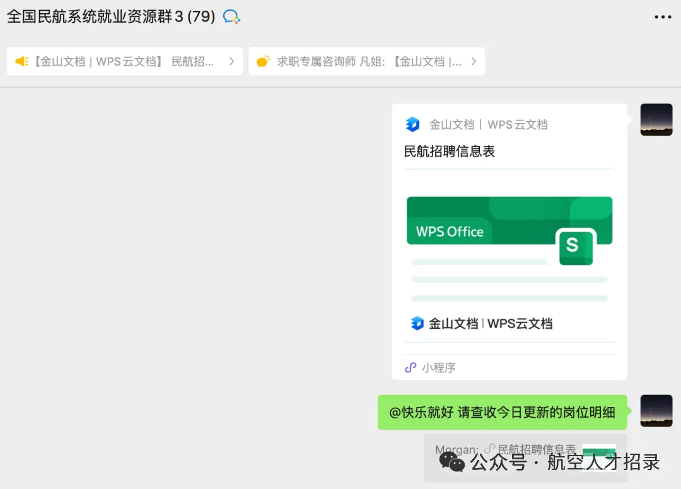This screenshot has width=681, height=489.
Task: Open the three-dots chat options menu
Action: [663, 17]
